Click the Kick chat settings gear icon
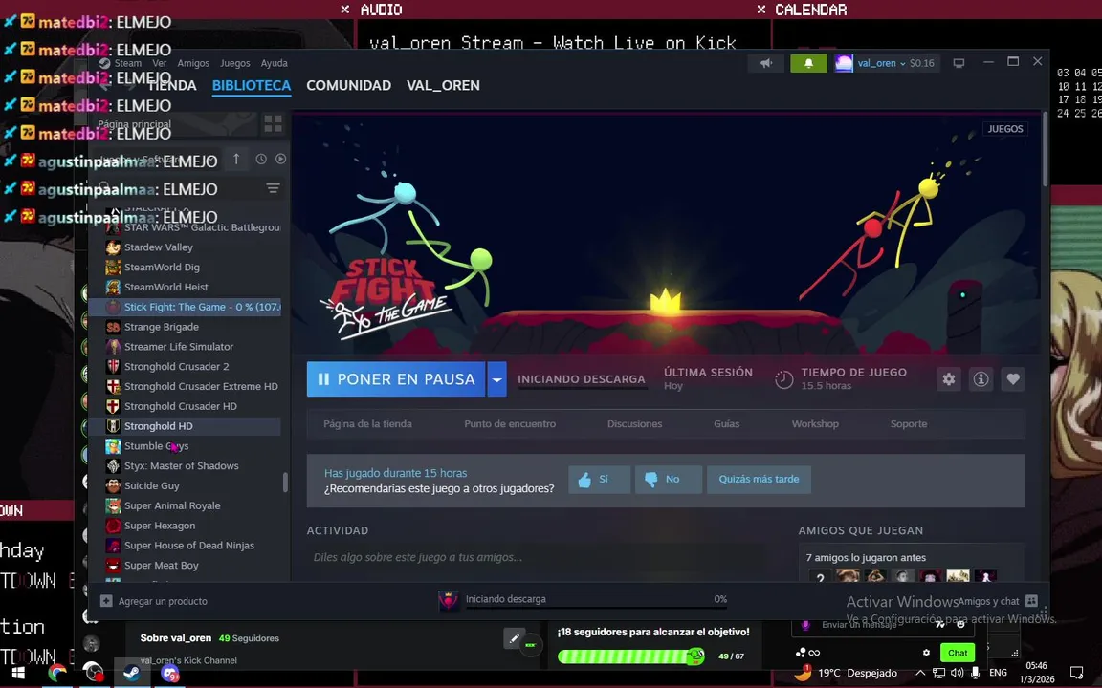Screen dimensions: 1102x688 [x=926, y=653]
